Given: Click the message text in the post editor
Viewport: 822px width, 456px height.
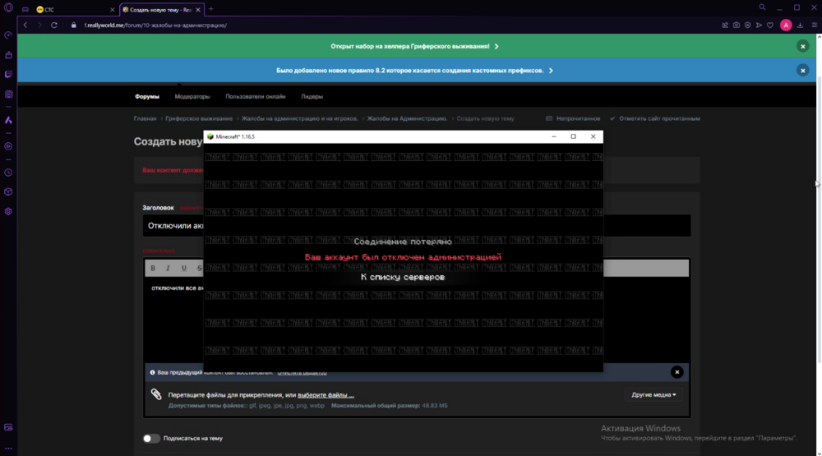Looking at the screenshot, I should tap(178, 288).
